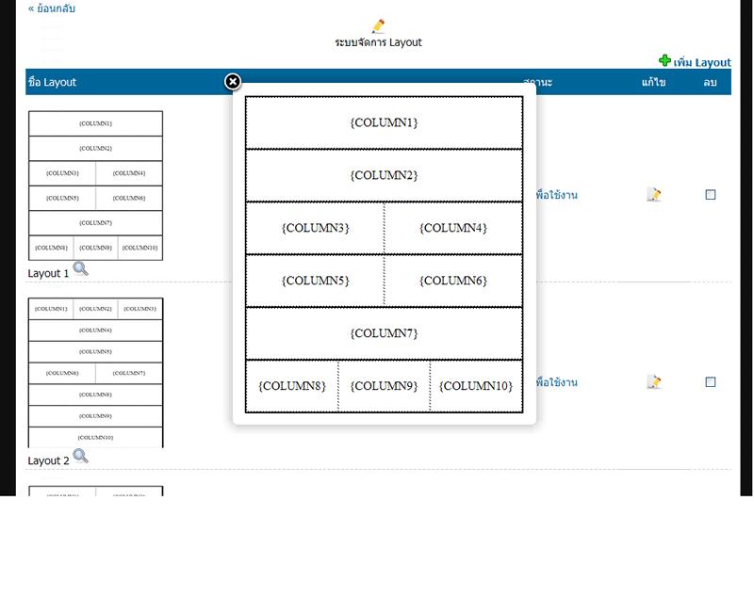Click the status link in Layout 2 row
Screen dimensions: 754x597
coord(556,382)
